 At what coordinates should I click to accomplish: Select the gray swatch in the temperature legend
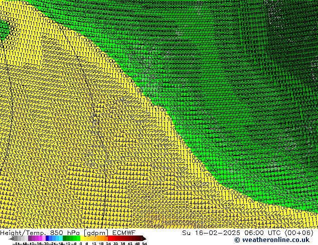[20, 238]
